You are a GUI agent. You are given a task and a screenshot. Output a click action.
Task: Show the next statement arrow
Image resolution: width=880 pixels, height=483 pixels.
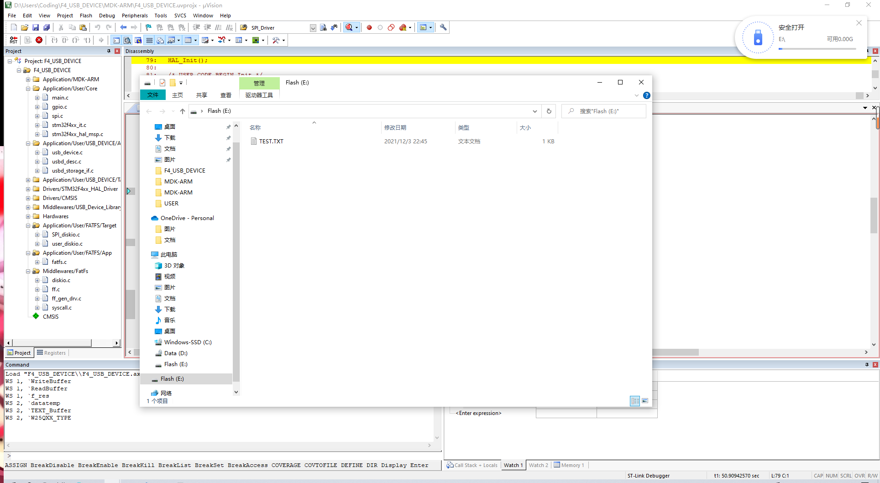click(101, 40)
